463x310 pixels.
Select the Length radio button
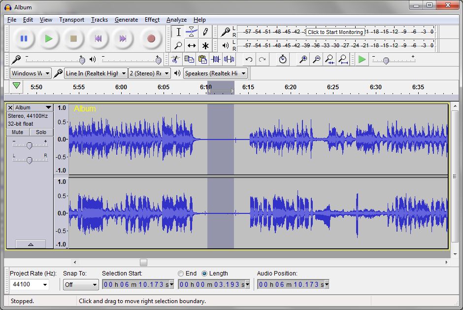[204, 274]
